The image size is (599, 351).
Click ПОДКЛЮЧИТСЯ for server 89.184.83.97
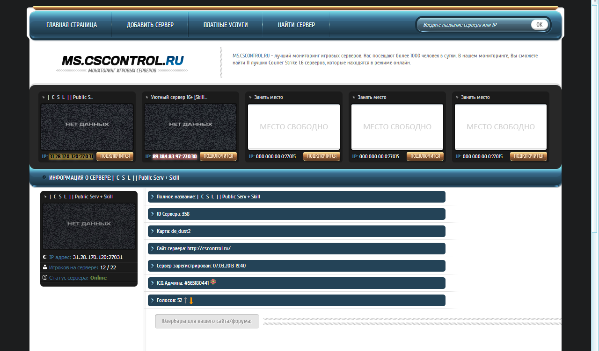(219, 156)
